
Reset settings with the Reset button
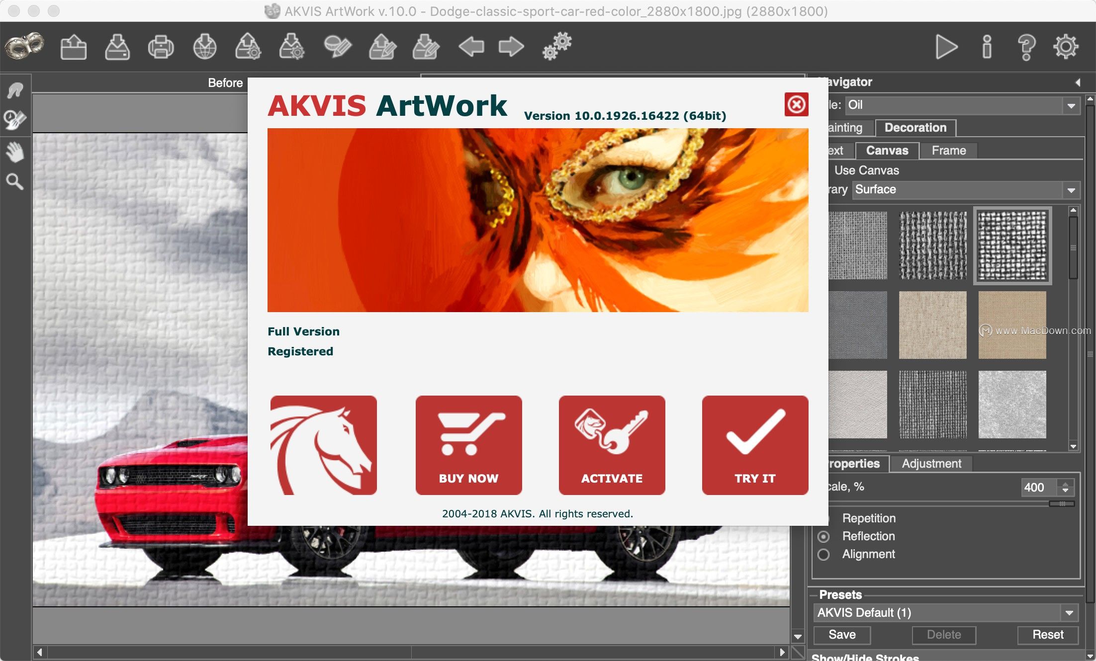[1048, 635]
